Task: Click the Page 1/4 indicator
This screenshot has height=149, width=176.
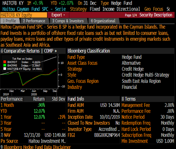Action: coord(131,15)
